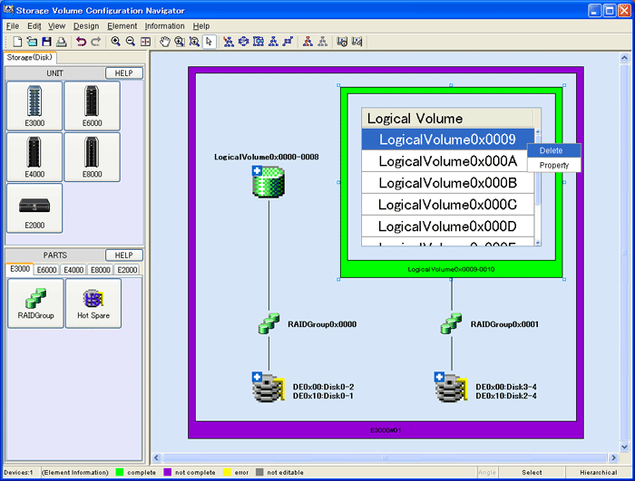Screen dimensions: 635x481
Task: Click the canvas horizontal scroll right arrow
Action: [x=613, y=457]
